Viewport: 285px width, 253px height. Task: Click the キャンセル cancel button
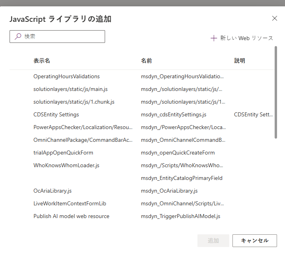[255, 240]
